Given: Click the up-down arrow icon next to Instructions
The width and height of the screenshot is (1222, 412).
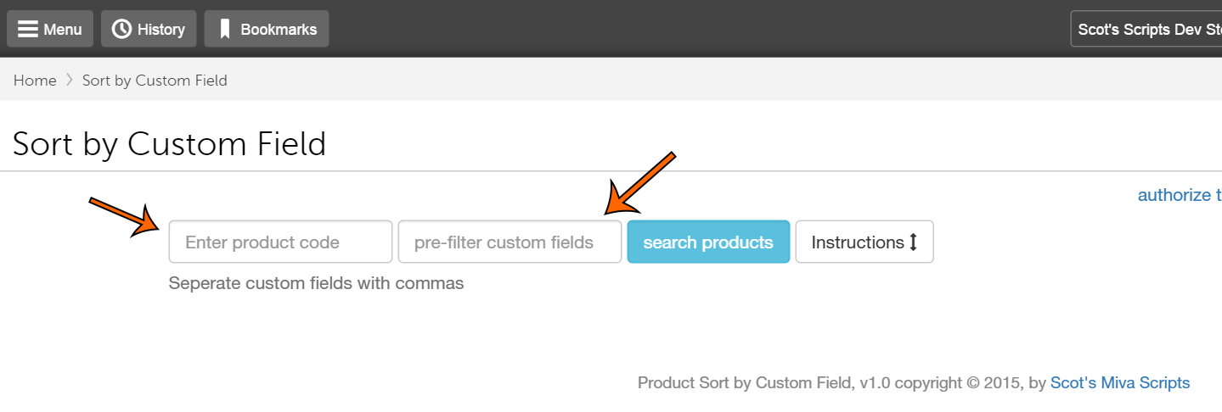Looking at the screenshot, I should [914, 242].
